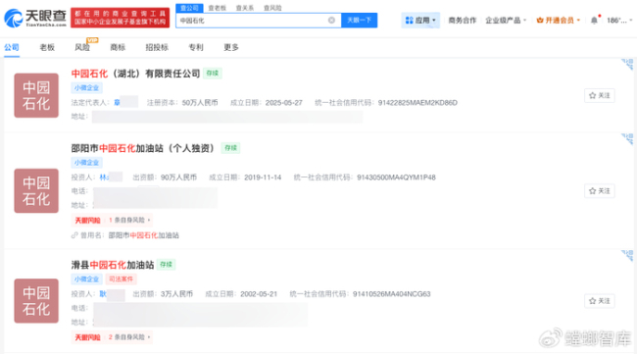
Task: Select the 查风险 search tab
Action: point(272,8)
